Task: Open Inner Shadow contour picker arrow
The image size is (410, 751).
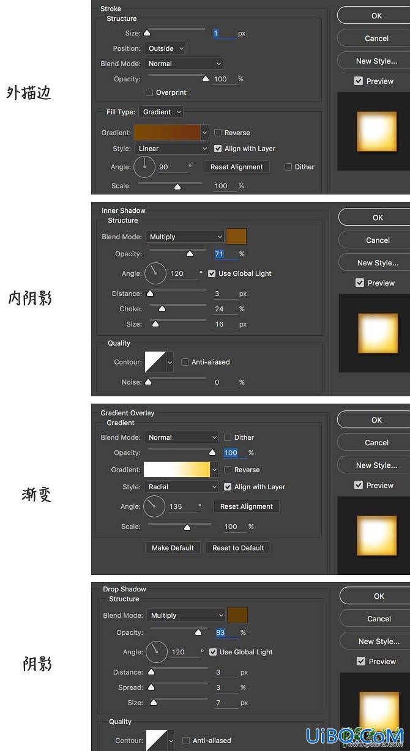Action: pos(170,362)
